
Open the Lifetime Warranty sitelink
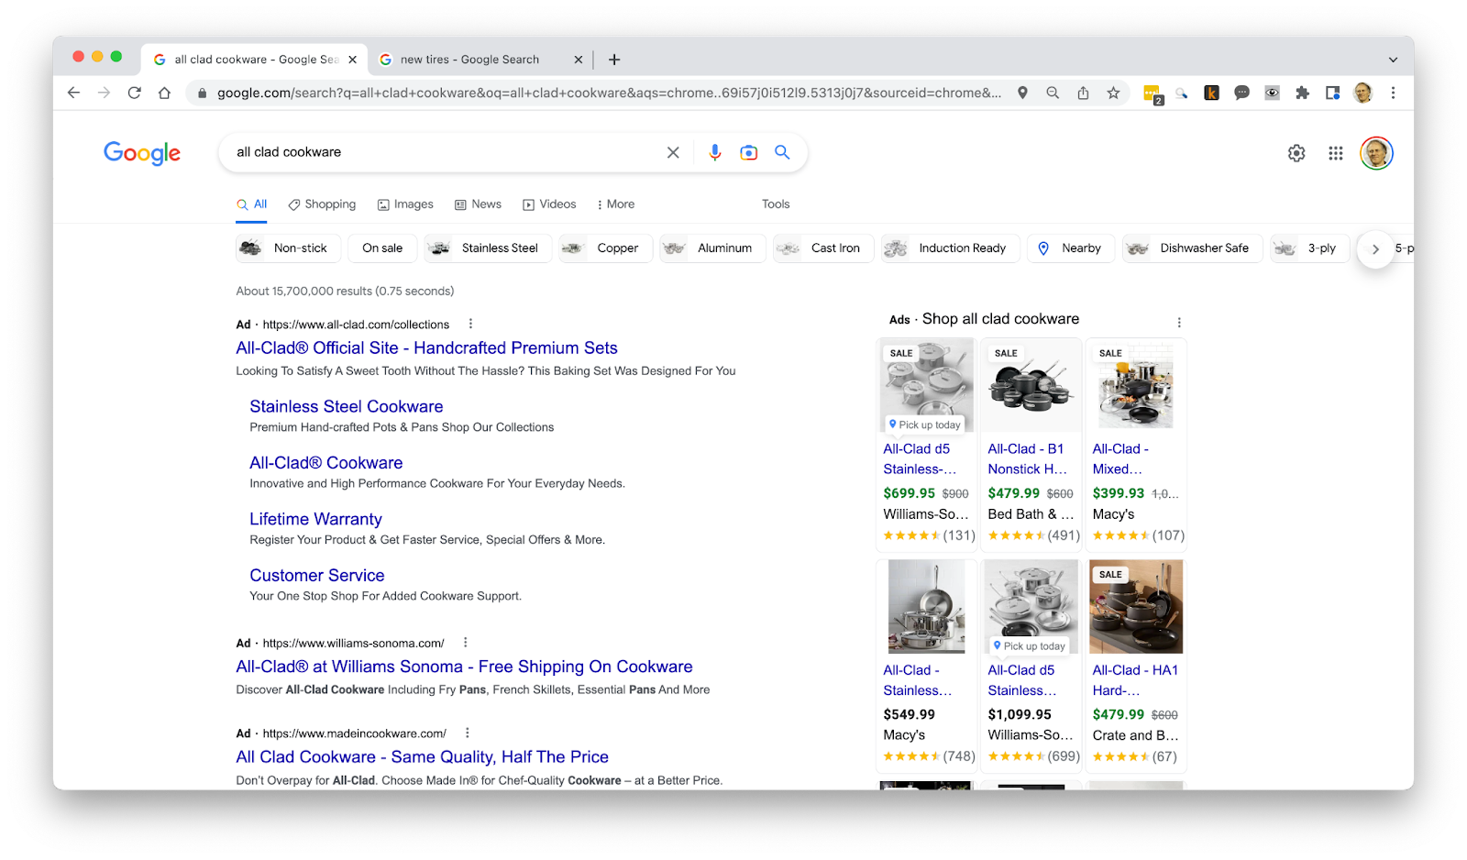pyautogui.click(x=315, y=519)
